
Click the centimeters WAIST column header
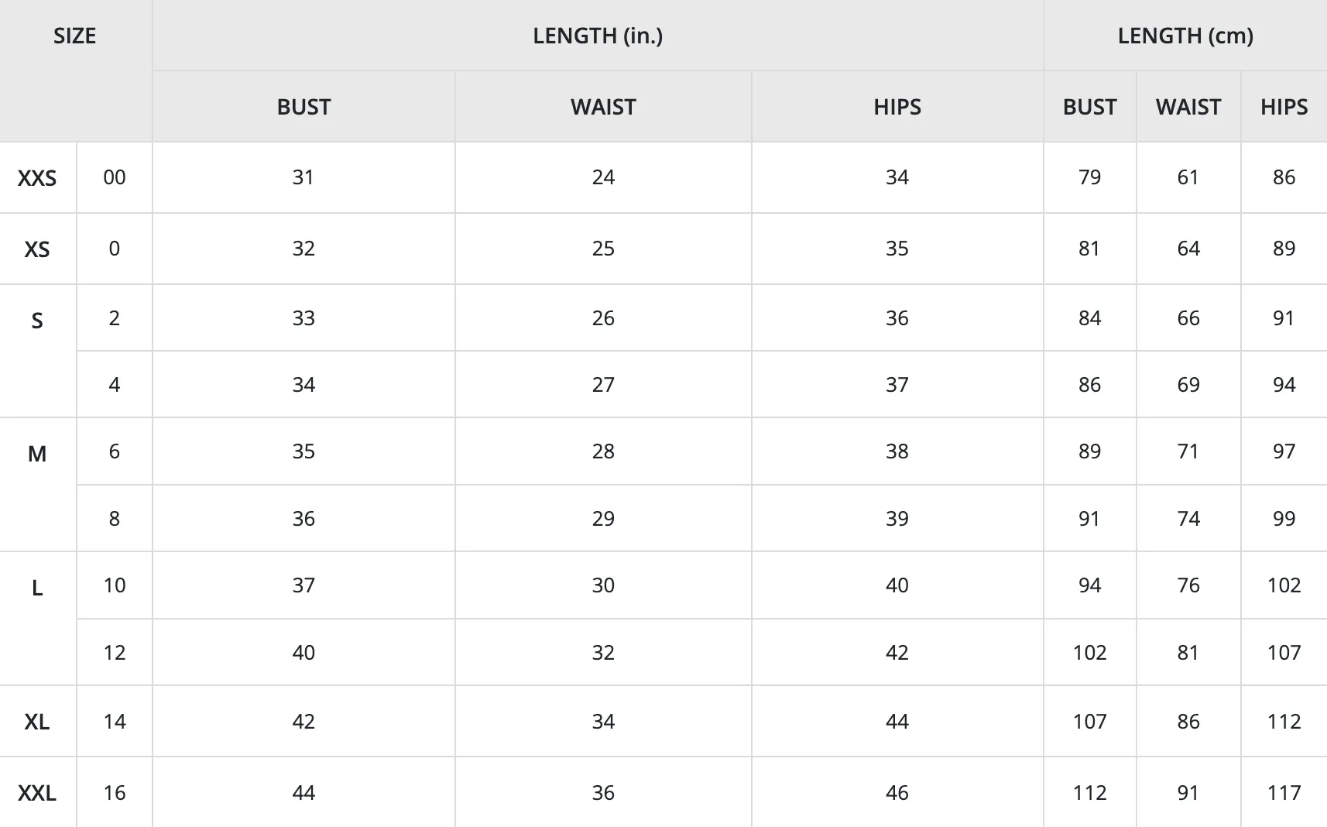click(x=1188, y=107)
